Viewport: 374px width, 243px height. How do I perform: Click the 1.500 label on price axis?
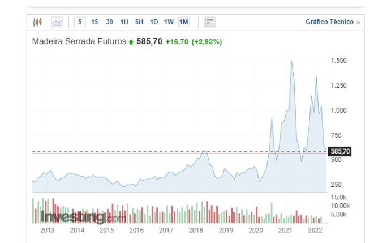338,61
